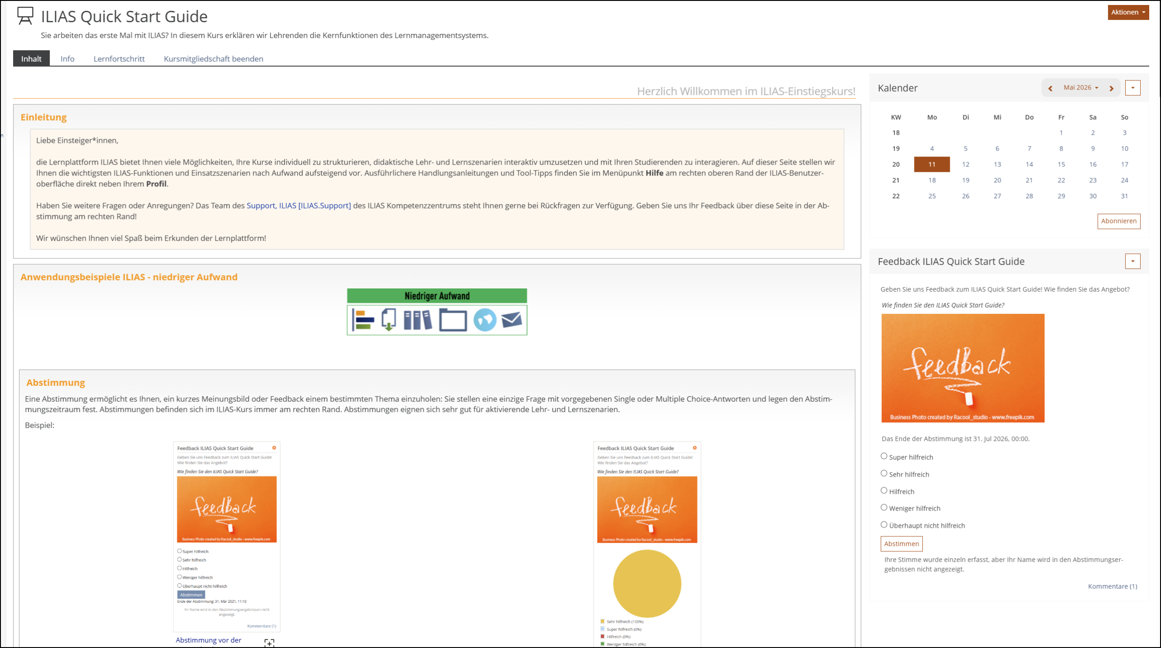Screen dimensions: 1161x648
Task: Click the enlarge icon beside 'Abstimmung vor der'
Action: point(269,643)
